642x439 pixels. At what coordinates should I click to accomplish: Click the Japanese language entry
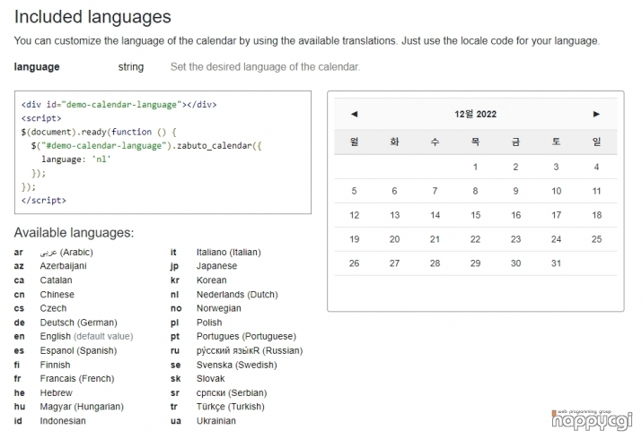216,266
